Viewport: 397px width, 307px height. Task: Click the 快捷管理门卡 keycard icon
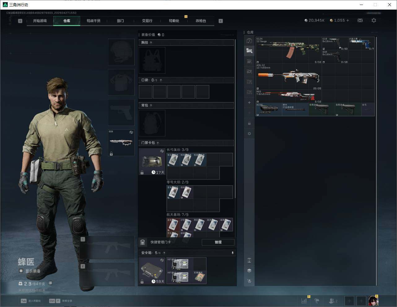143,242
